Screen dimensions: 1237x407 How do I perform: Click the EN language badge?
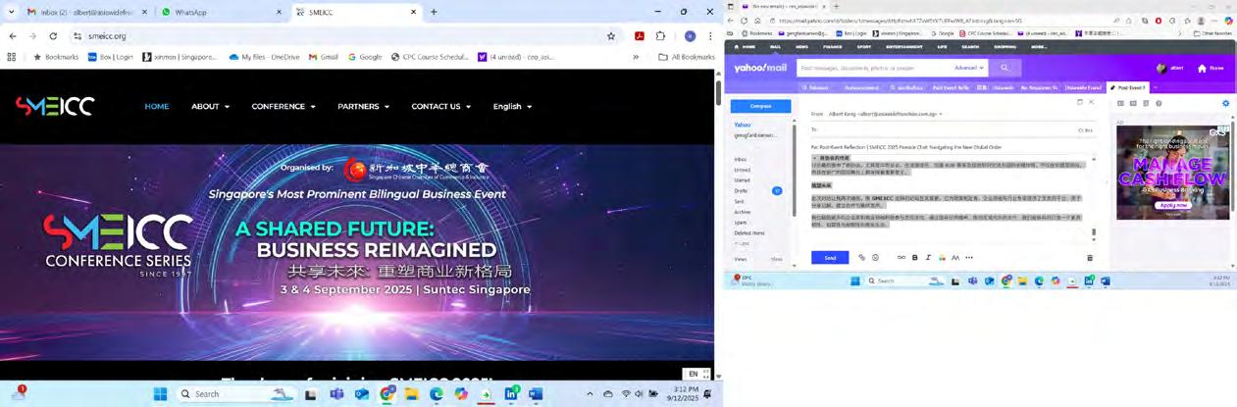(696, 374)
